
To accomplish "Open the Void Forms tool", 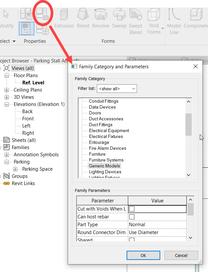I will [153, 18].
